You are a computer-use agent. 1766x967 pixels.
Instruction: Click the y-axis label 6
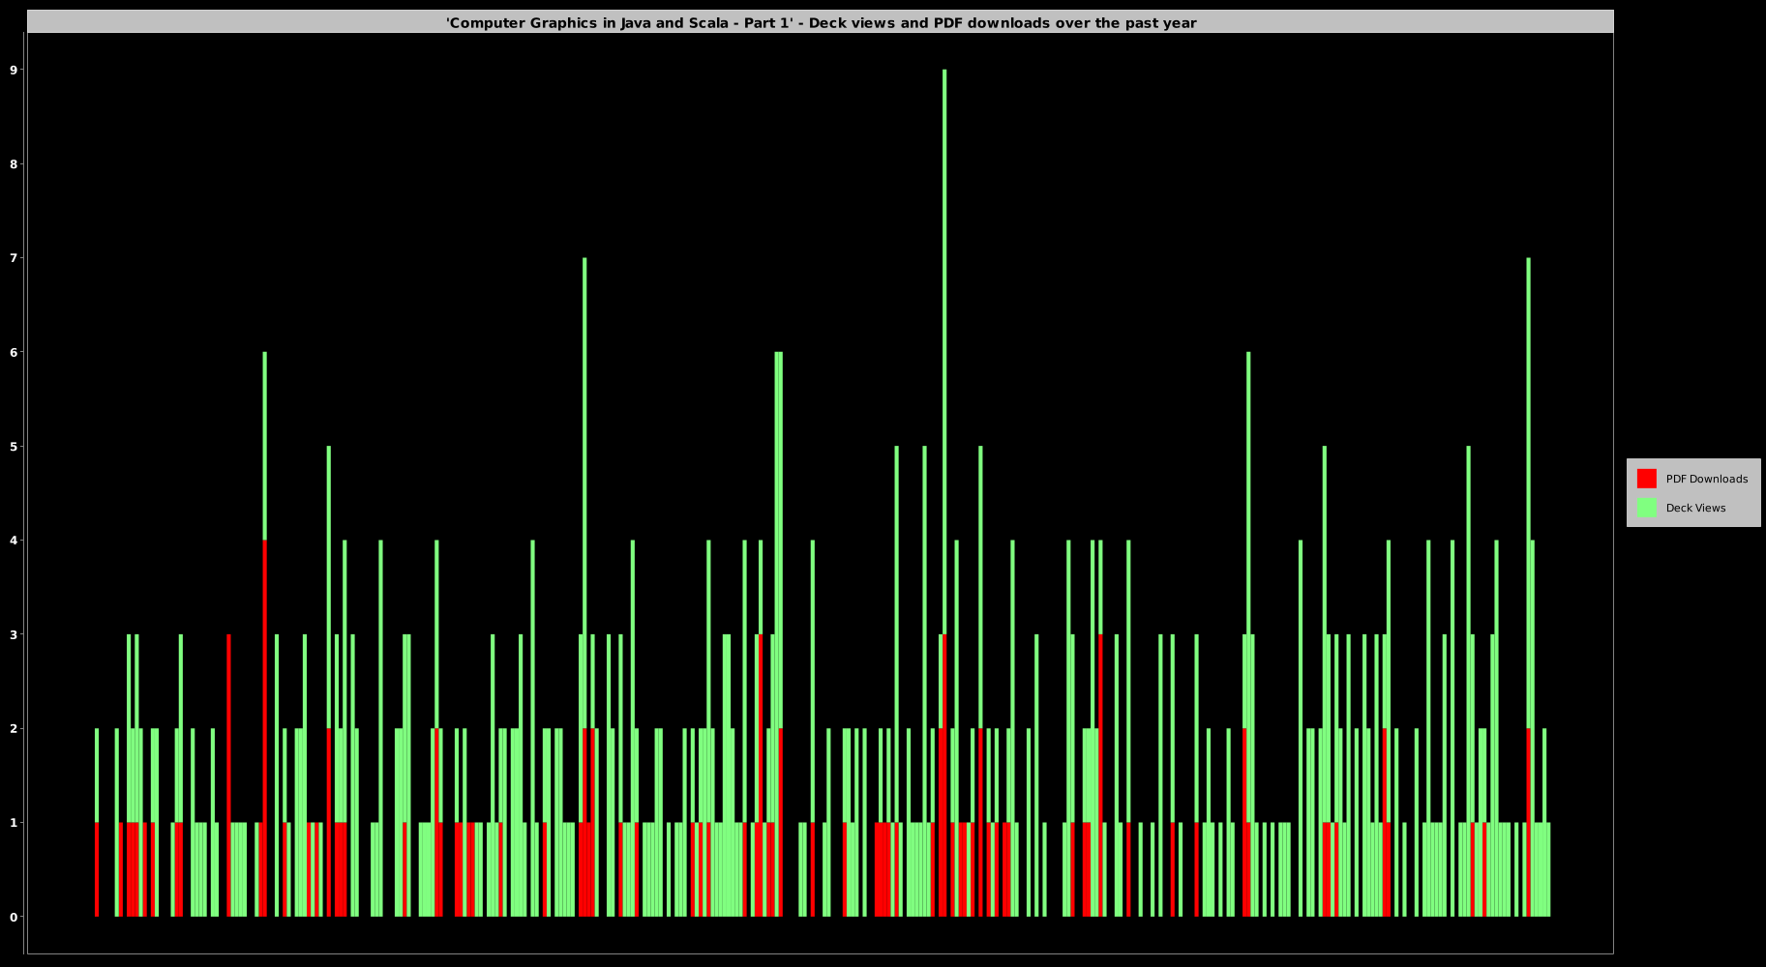(x=14, y=352)
